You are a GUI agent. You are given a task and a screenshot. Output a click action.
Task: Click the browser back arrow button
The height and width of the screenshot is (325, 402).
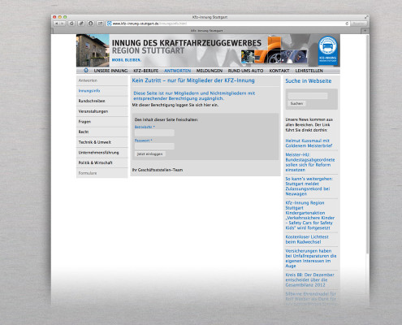click(x=57, y=24)
